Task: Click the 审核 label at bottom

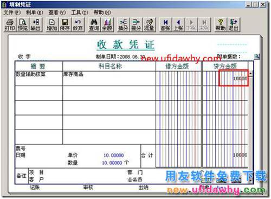Action: (x=88, y=187)
